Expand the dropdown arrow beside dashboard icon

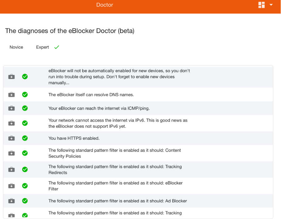[x=271, y=5]
